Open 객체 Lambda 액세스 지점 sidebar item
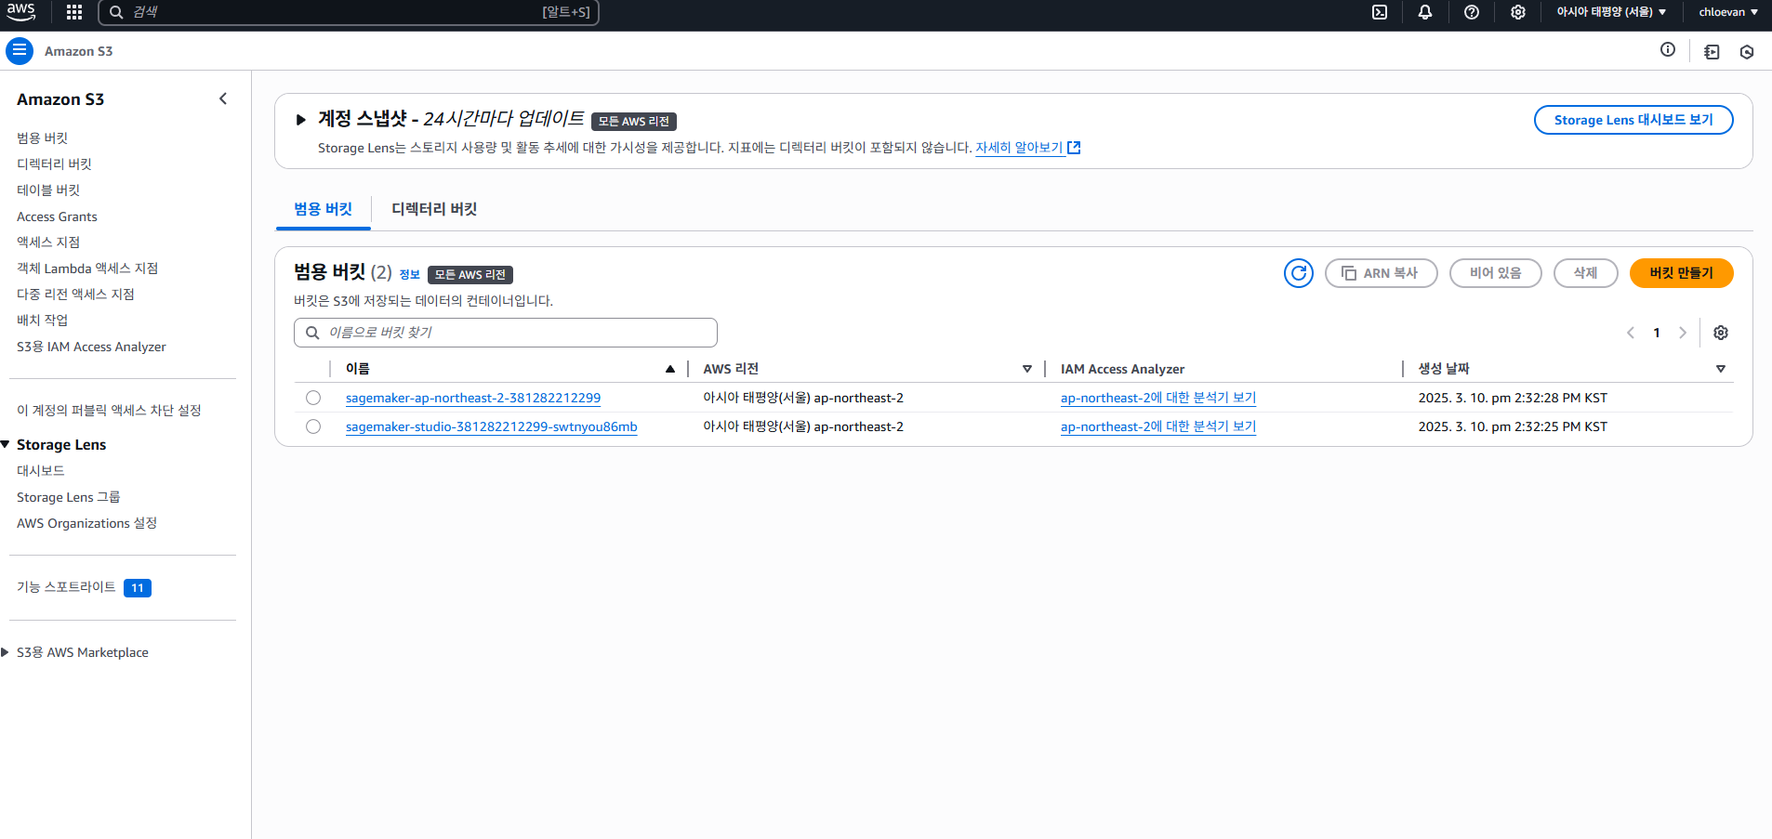Screen dimensions: 1772x839 pos(87,268)
